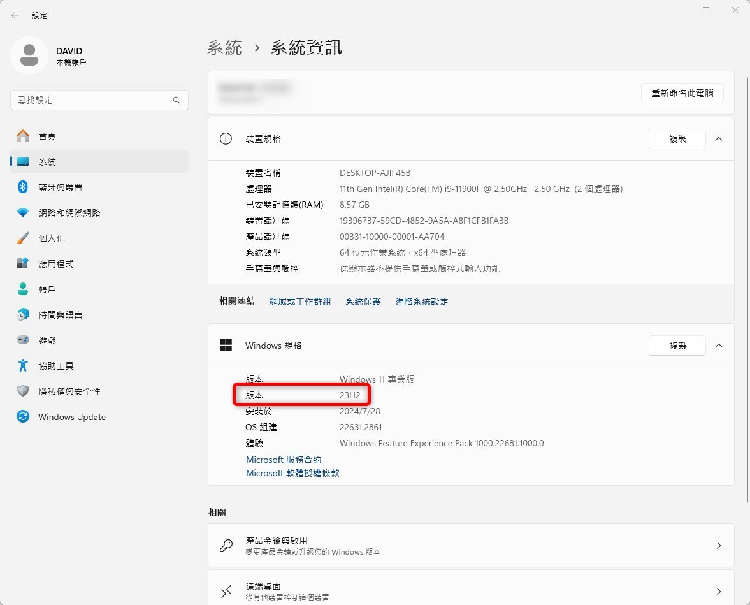Image resolution: width=750 pixels, height=605 pixels.
Task: Open 產品金鑰與啟用 via right chevron
Action: 718,546
